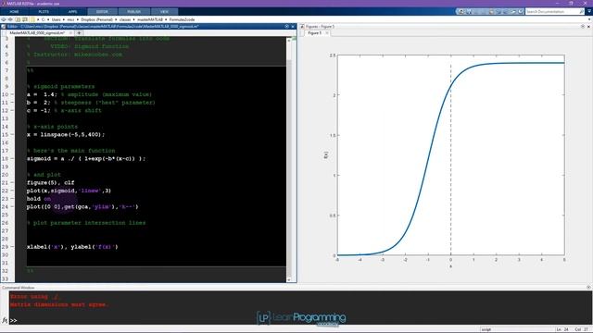The width and height of the screenshot is (593, 333).
Task: Navigate to masterMATLAB in the path
Action: 150,19
